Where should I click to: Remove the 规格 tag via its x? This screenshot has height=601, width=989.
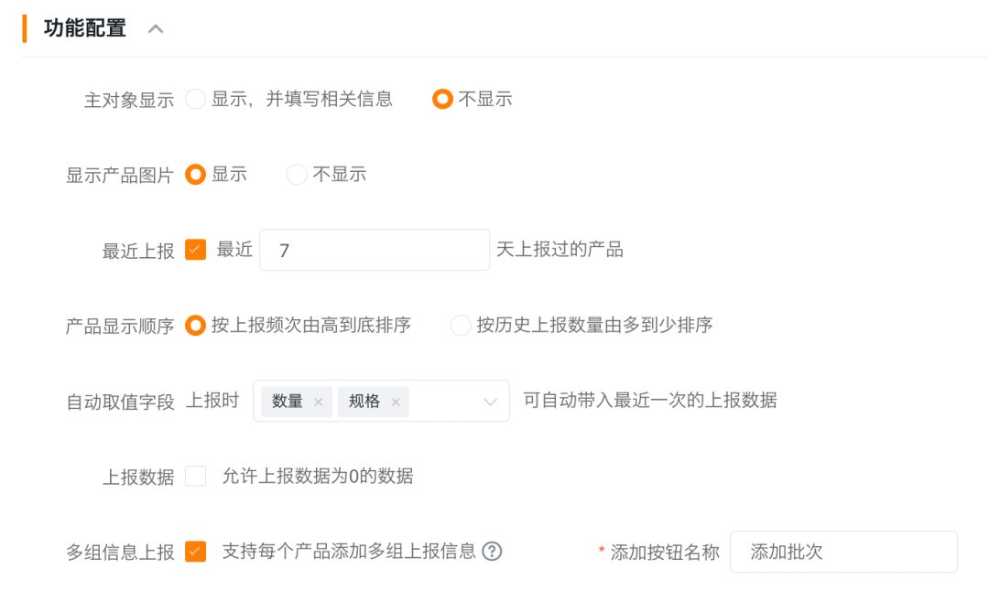point(396,402)
